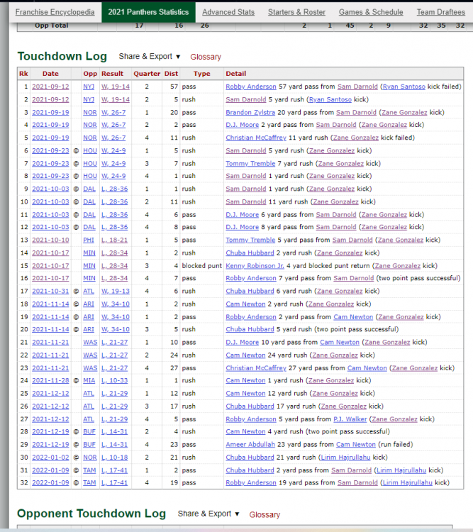Open the MIA opponent team link
Screen dimensions: 473x532
[x=90, y=380]
